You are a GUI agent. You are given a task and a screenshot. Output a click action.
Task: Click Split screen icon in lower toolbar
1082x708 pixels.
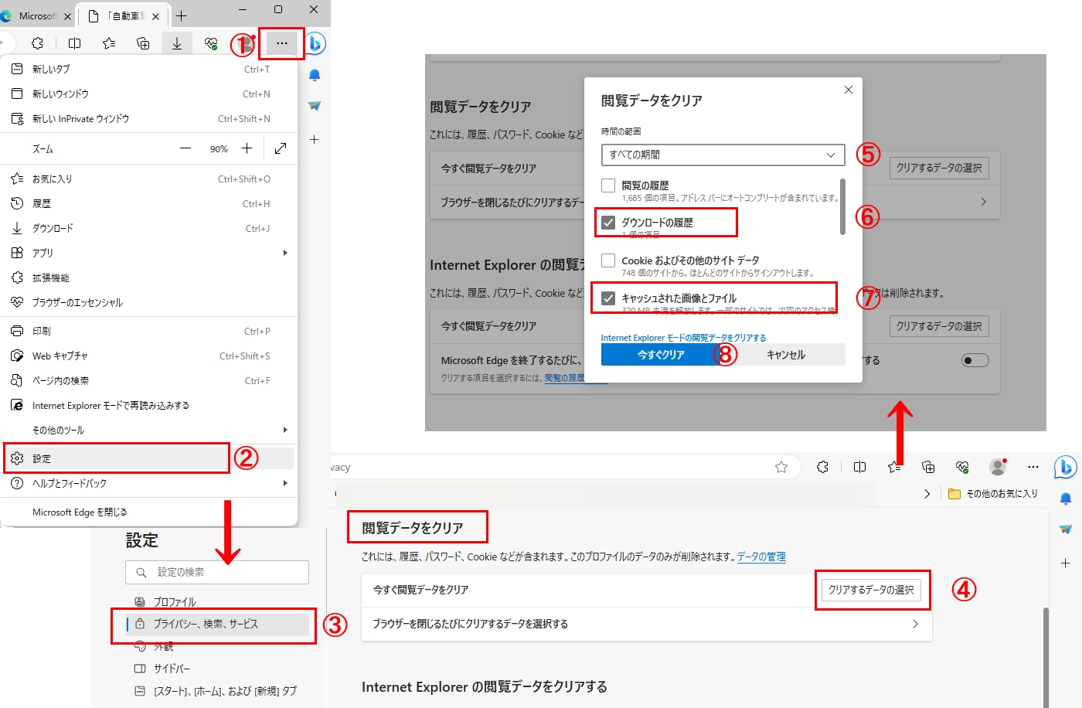859,467
